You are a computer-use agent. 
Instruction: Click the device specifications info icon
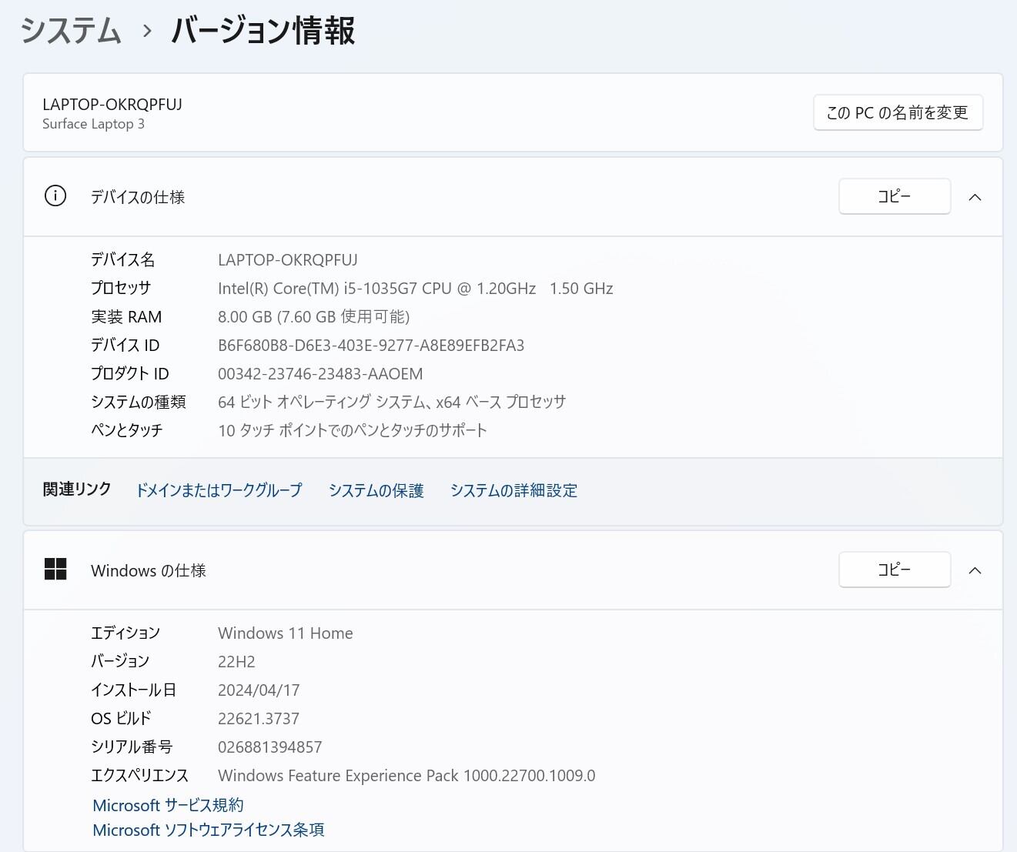(x=55, y=196)
